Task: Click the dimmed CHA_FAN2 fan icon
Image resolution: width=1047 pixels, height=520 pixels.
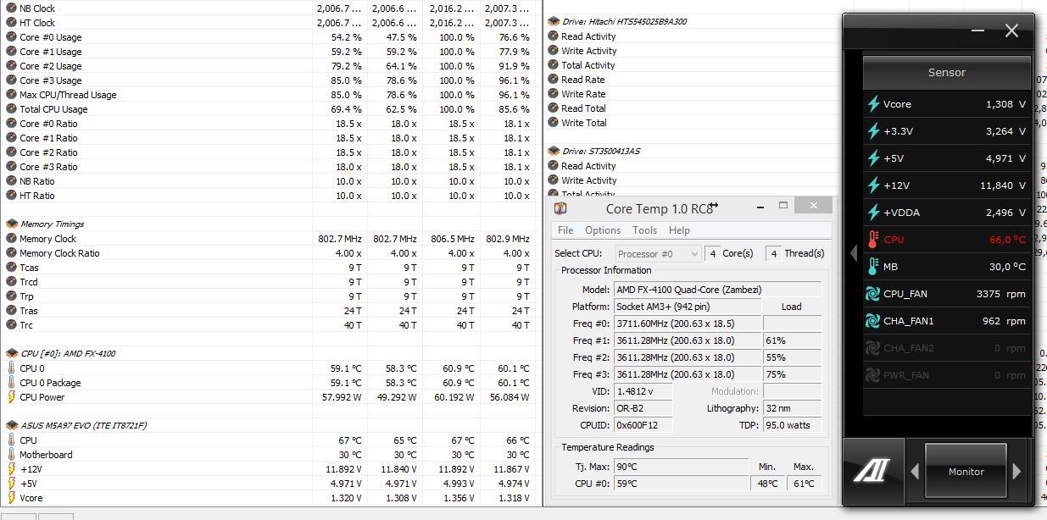Action: (872, 348)
